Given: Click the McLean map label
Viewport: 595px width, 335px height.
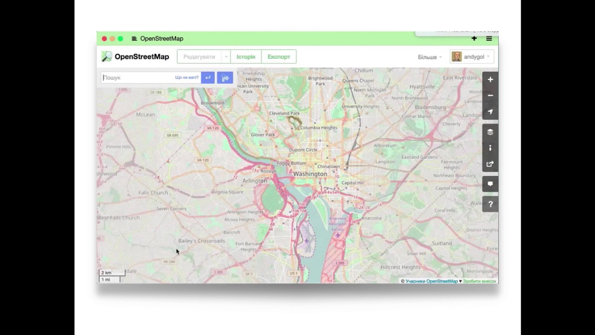Looking at the screenshot, I should click(145, 114).
